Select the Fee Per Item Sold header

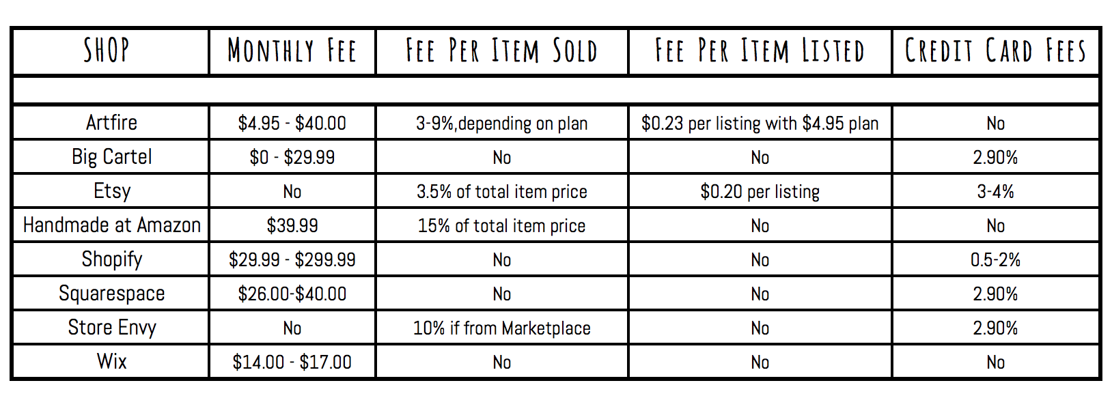501,51
